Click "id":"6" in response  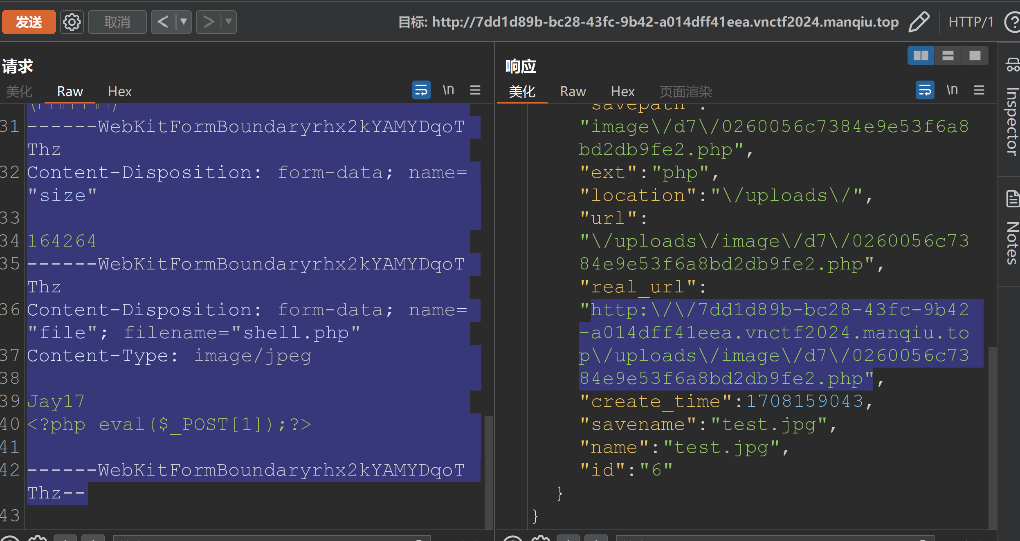point(626,470)
